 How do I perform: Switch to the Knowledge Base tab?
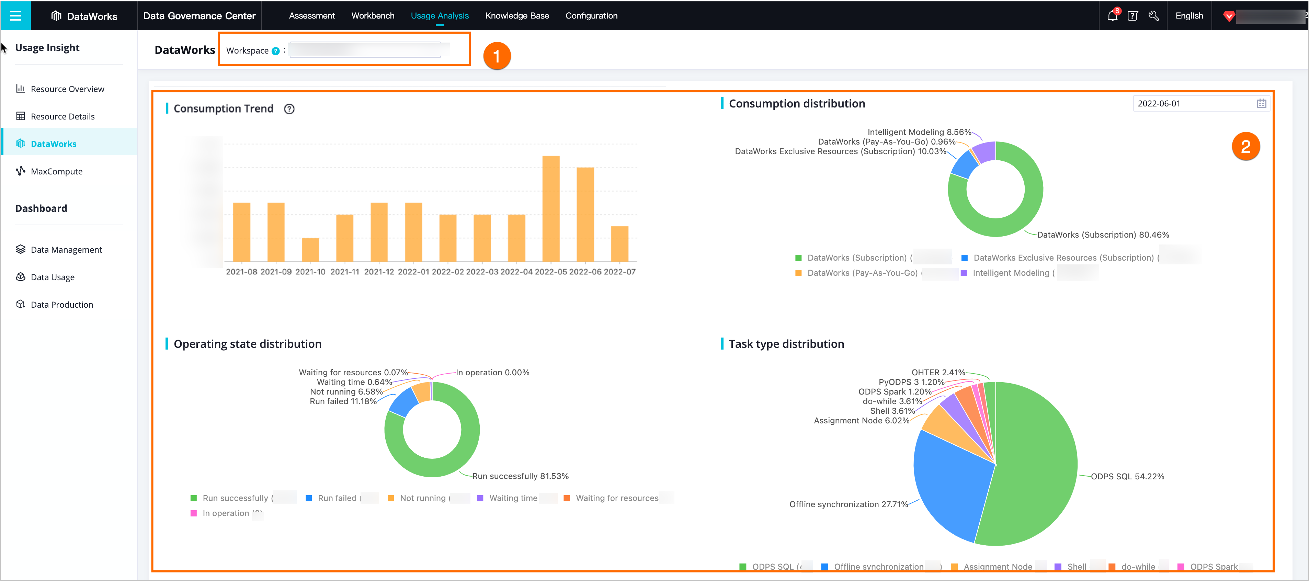click(x=517, y=16)
